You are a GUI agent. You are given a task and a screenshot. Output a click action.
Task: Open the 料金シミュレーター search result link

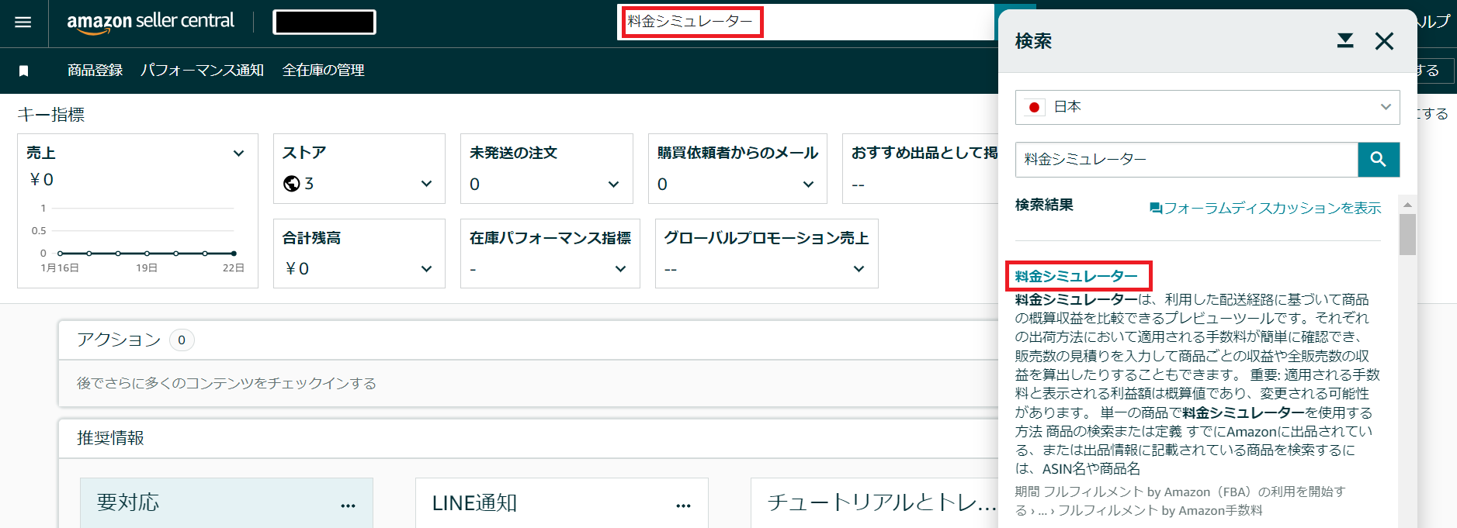click(1076, 276)
